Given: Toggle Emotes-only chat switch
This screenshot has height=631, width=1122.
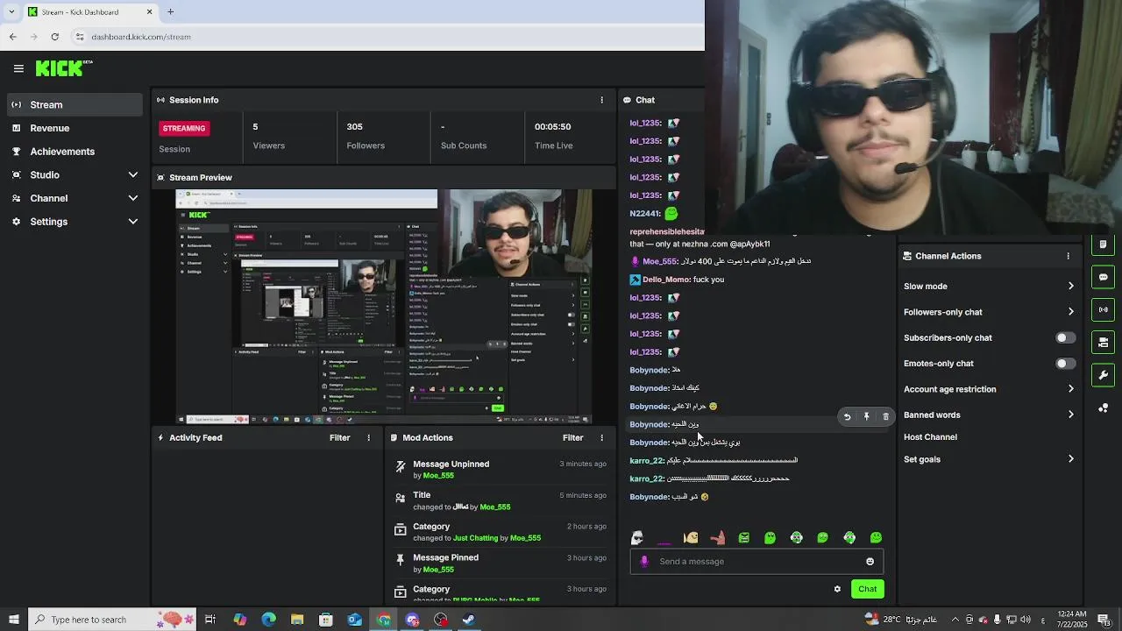Looking at the screenshot, I should (1065, 363).
